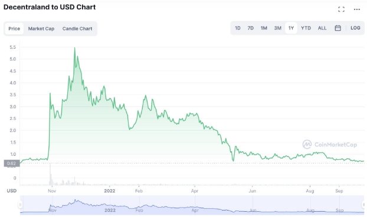
Task: Open the calendar date range picker
Action: 337,28
